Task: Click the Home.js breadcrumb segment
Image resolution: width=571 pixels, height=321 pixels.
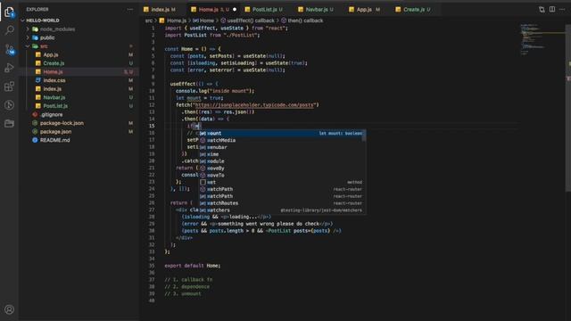Action: 177,21
